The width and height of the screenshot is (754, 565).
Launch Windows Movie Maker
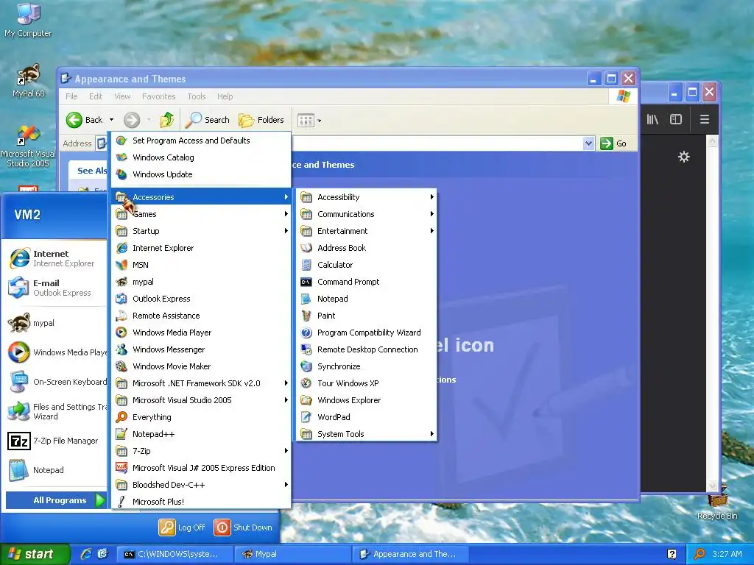click(x=201, y=366)
